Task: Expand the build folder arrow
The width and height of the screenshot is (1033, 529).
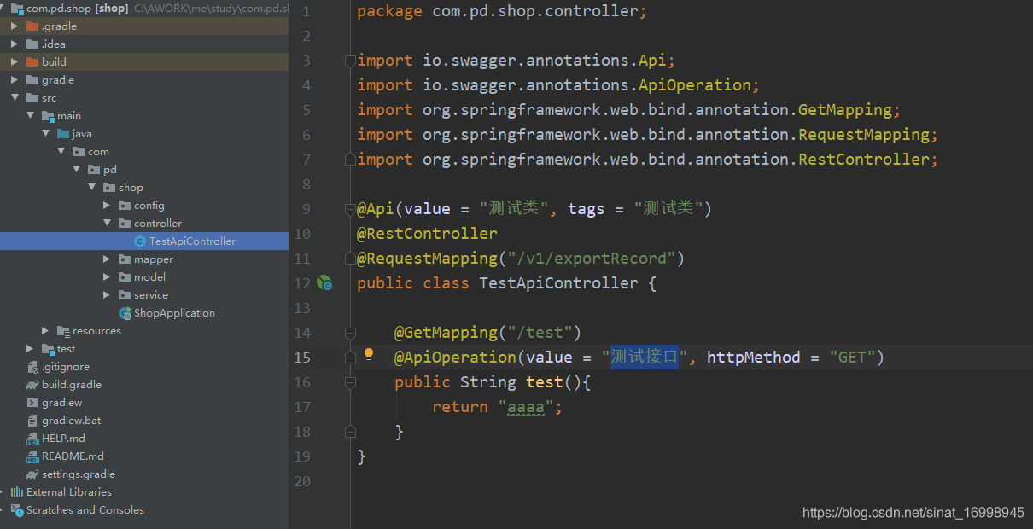Action: click(14, 62)
